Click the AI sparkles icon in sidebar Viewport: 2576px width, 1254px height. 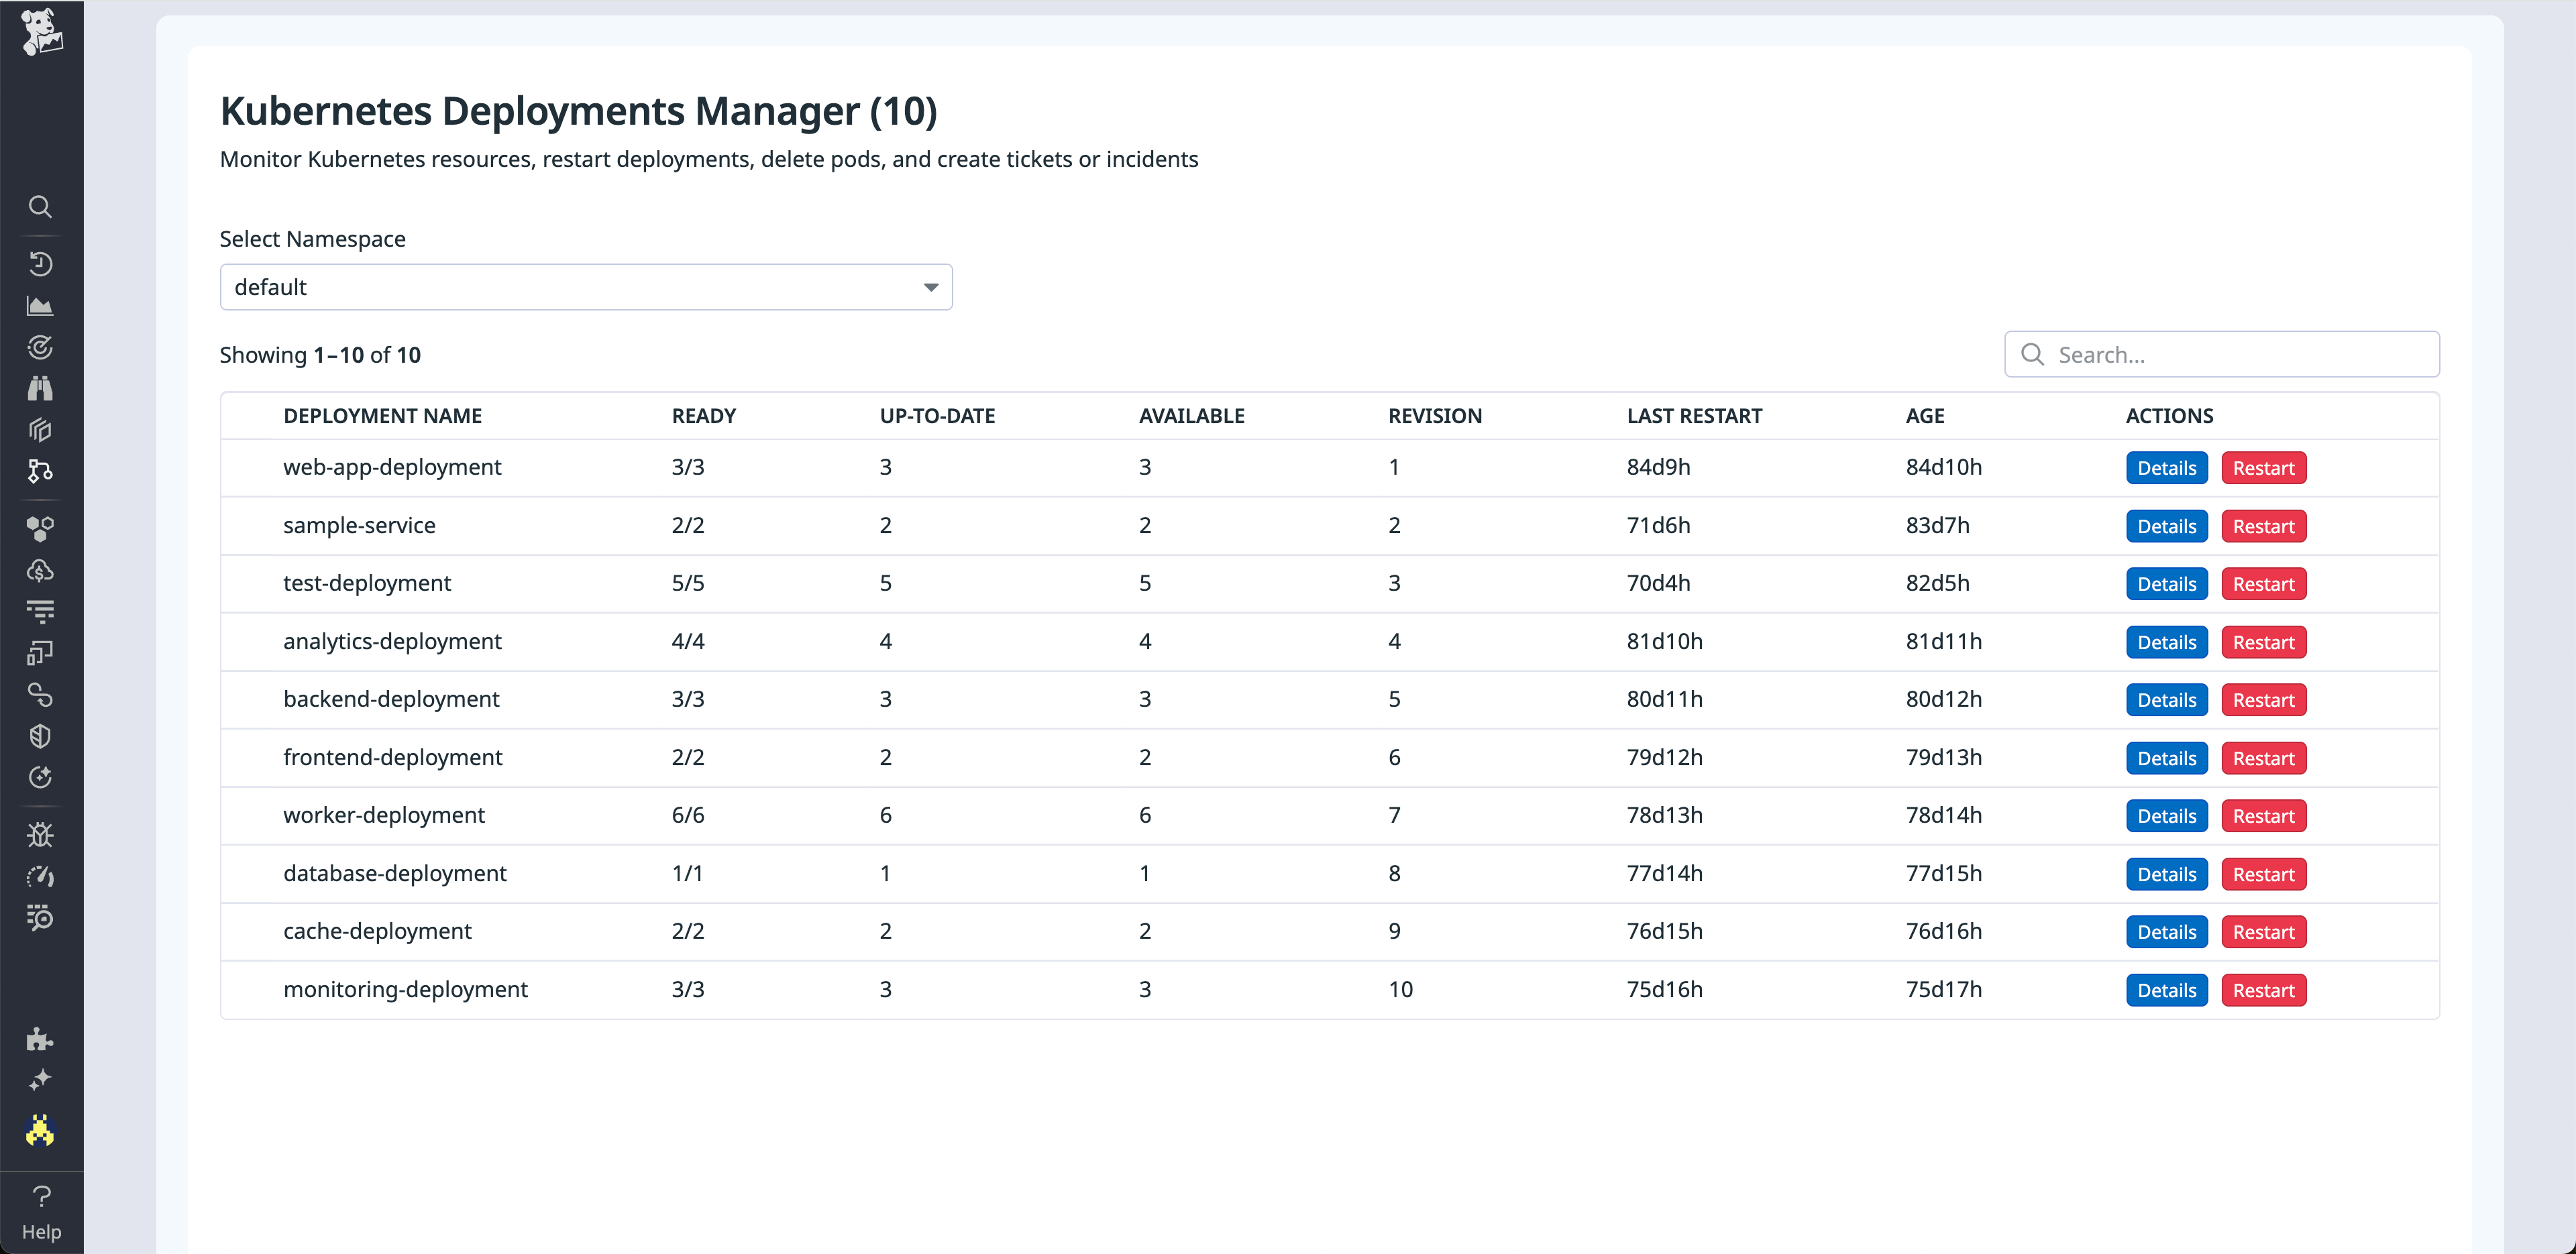pos(41,1079)
